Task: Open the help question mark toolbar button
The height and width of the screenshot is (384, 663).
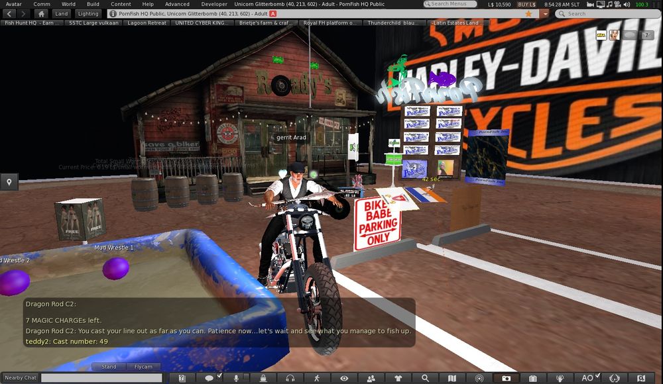Action: tap(182, 378)
